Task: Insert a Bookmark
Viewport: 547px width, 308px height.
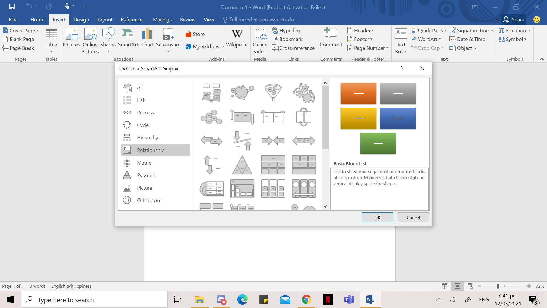Action: point(287,39)
